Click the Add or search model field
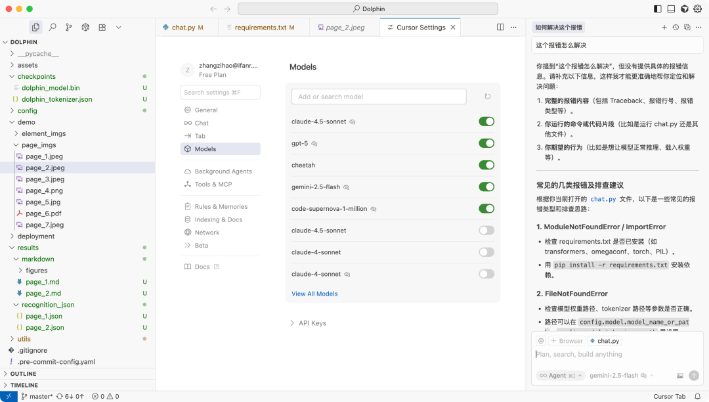The height and width of the screenshot is (402, 709). pos(379,97)
